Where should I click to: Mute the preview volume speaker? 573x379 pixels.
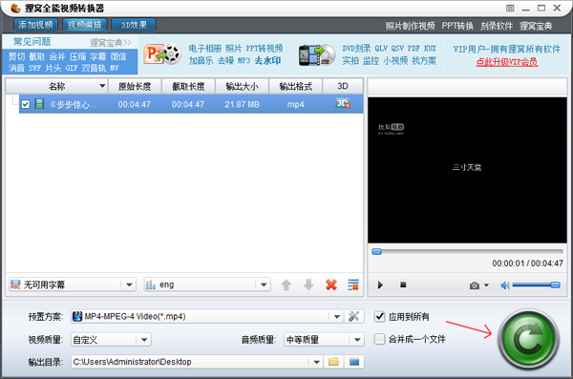tap(505, 285)
